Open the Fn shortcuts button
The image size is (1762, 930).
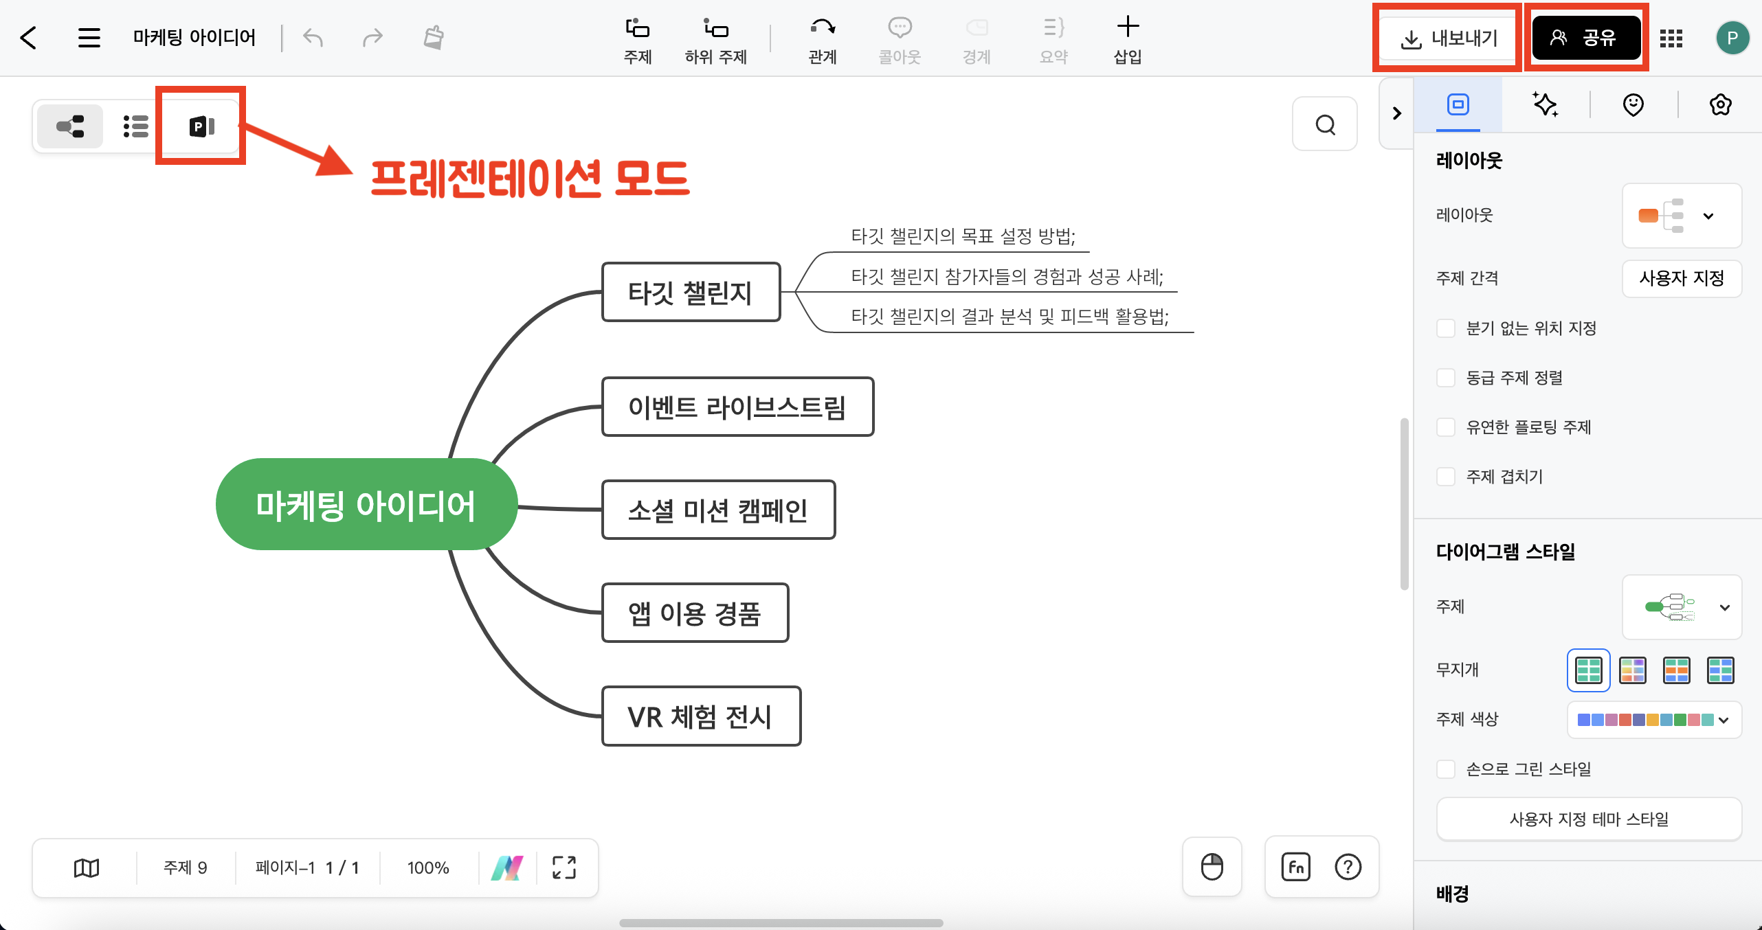click(1295, 867)
